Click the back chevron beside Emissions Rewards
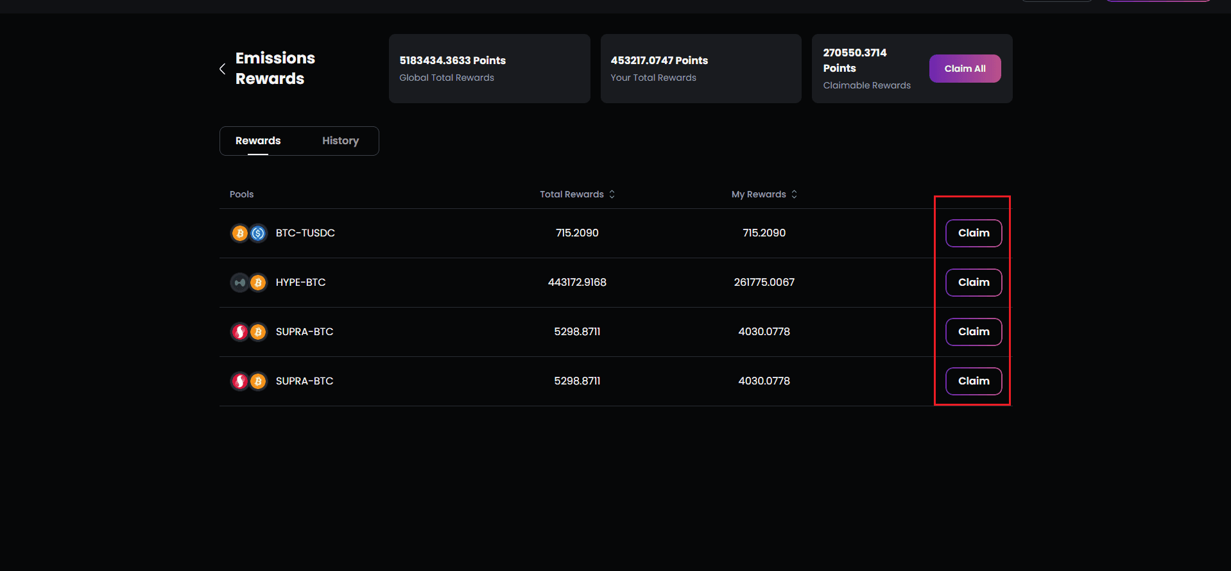 pos(222,69)
